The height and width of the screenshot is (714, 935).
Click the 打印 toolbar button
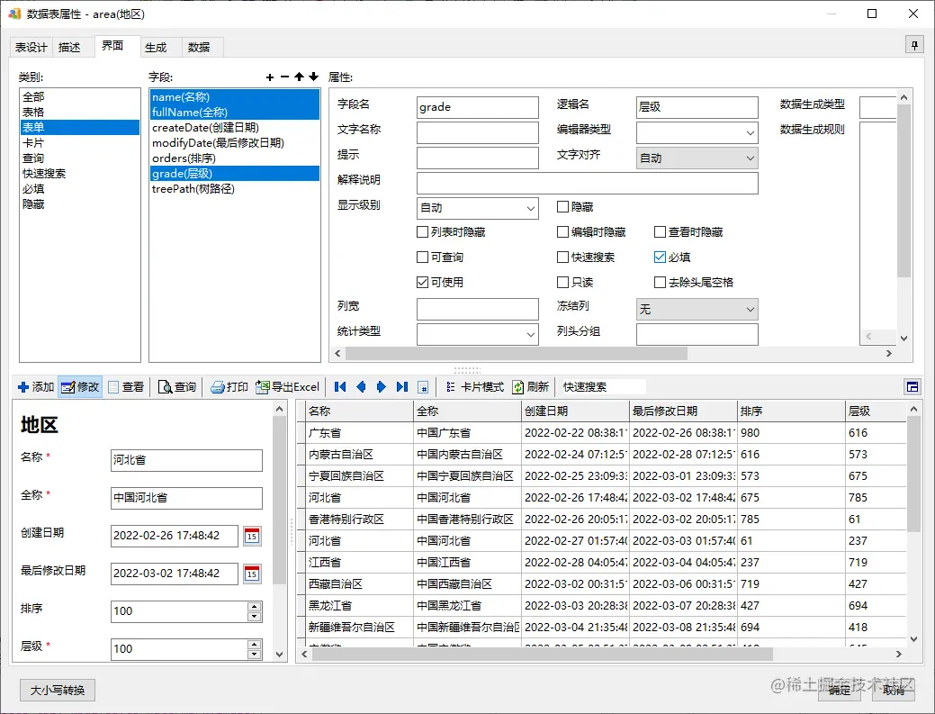coord(229,387)
